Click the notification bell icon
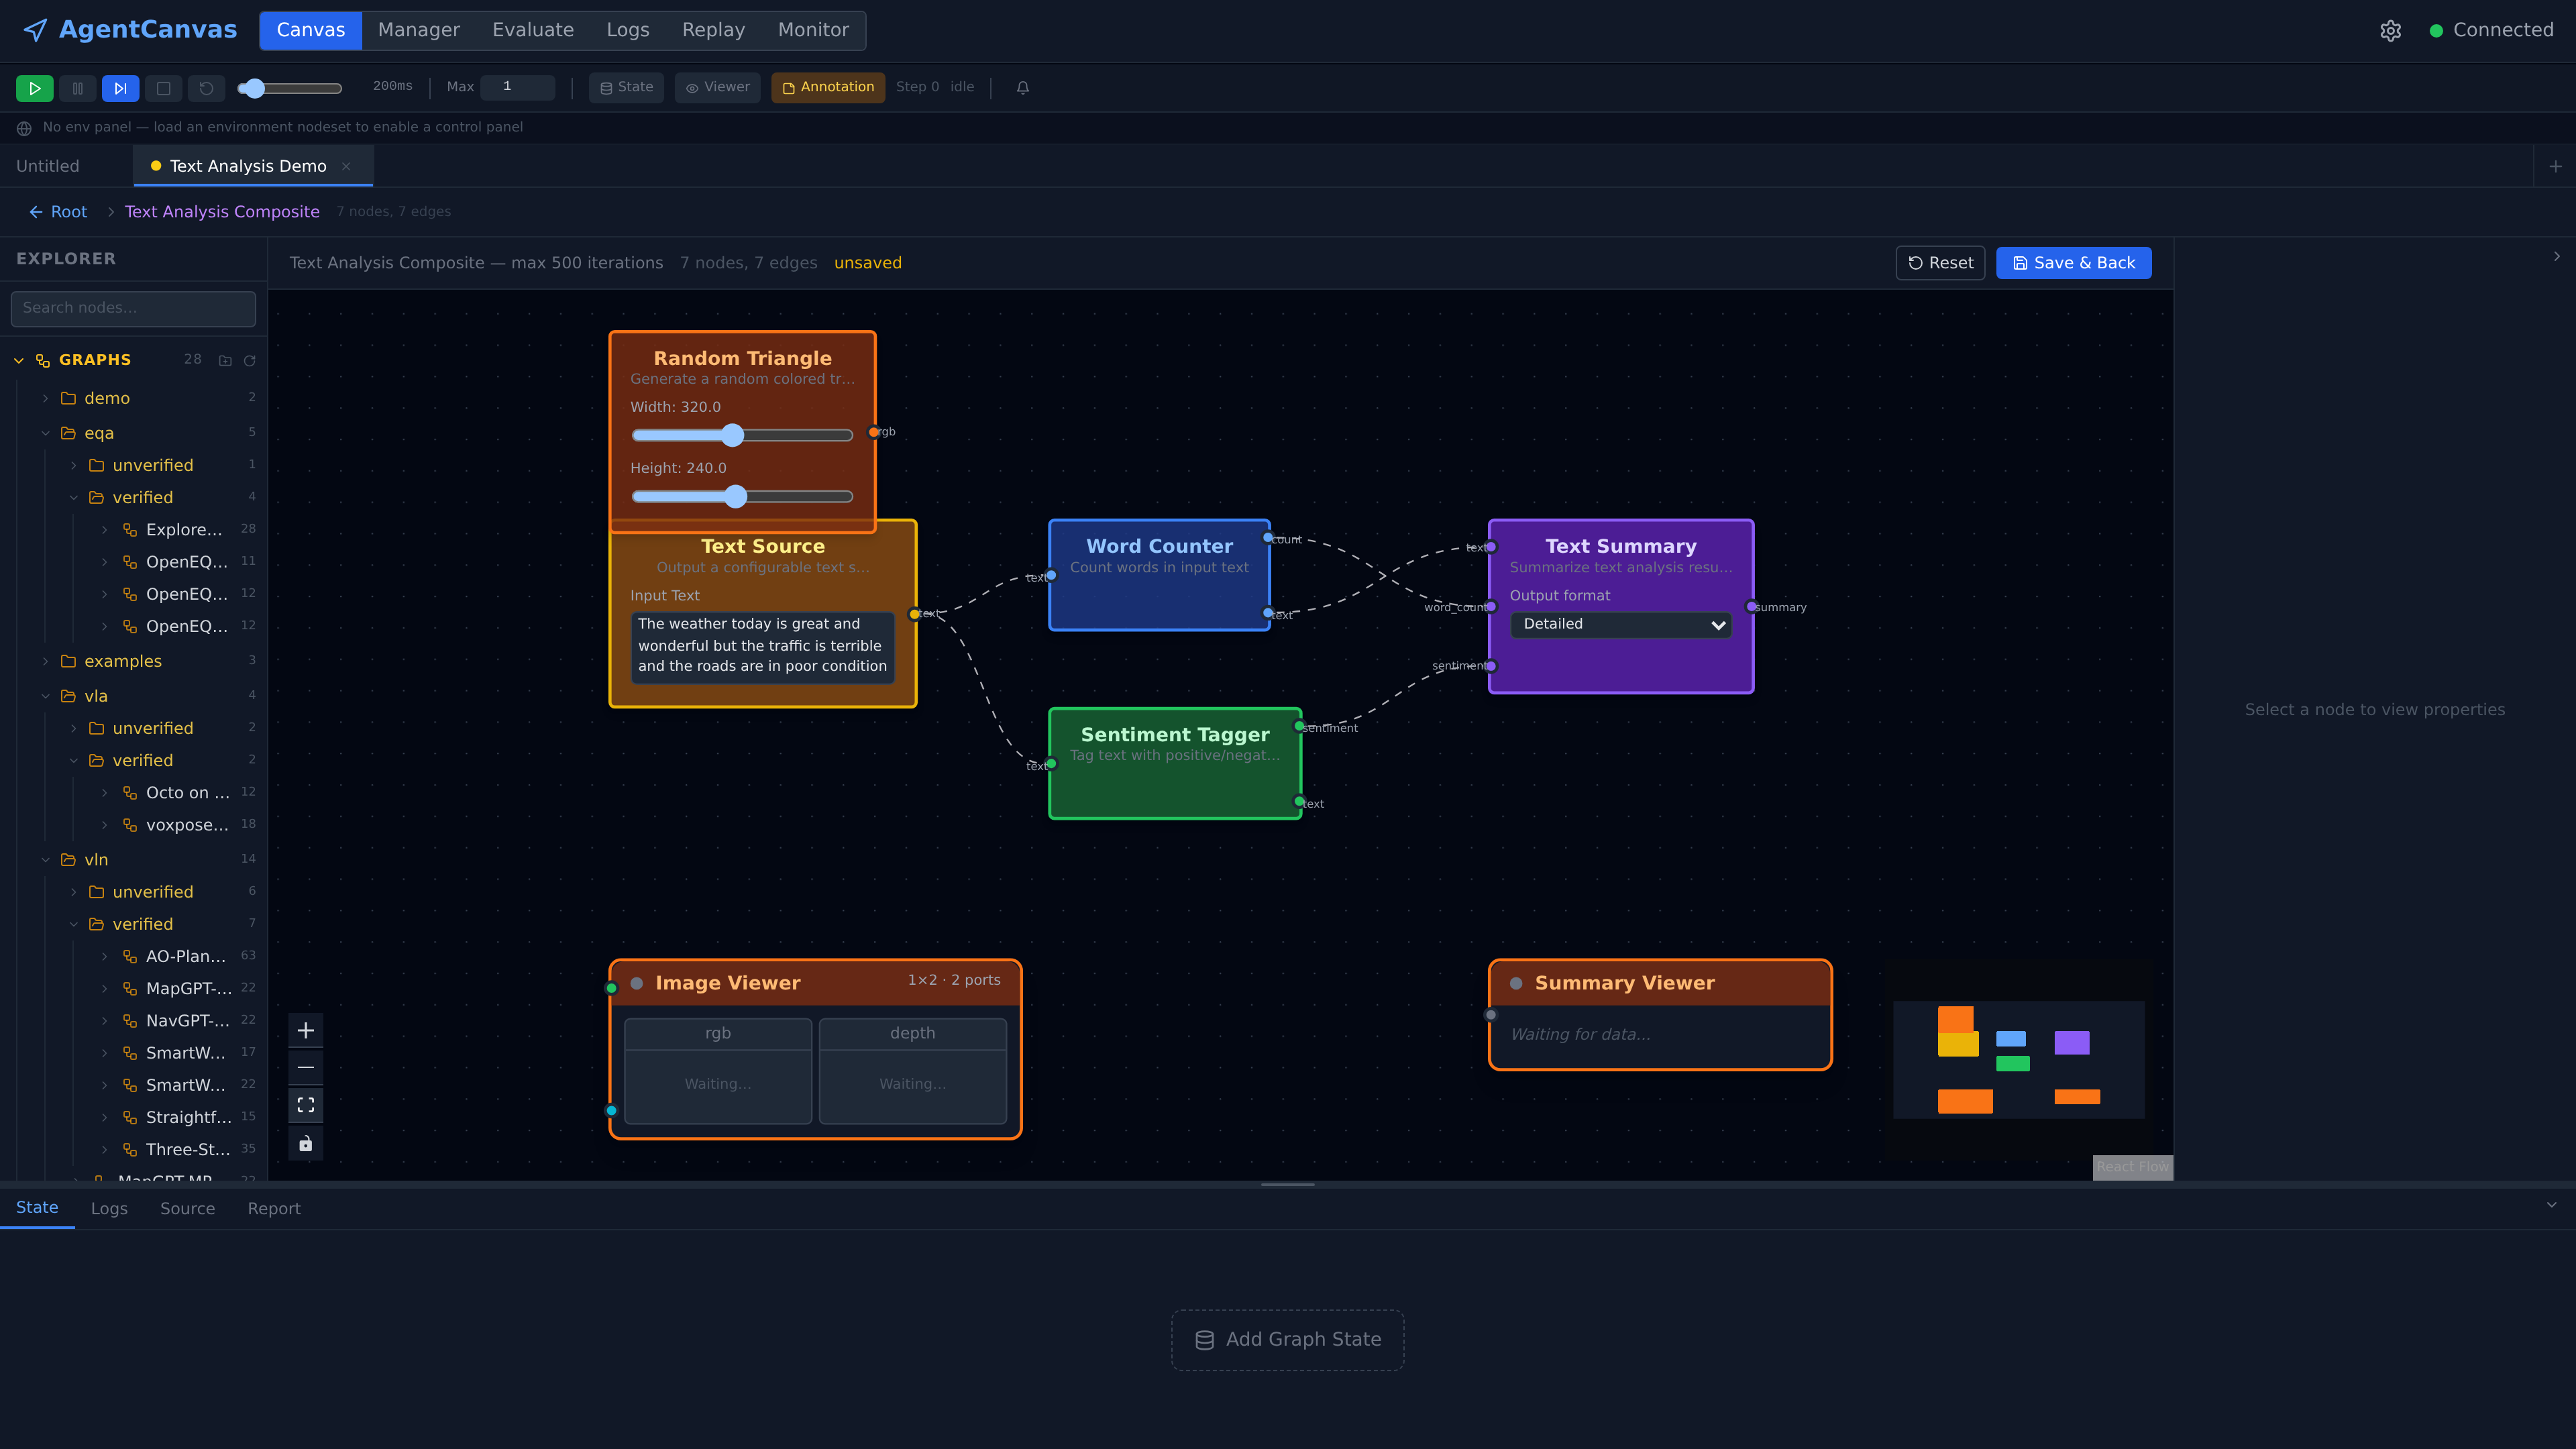Screen dimensions: 2576x1449 (1022, 88)
